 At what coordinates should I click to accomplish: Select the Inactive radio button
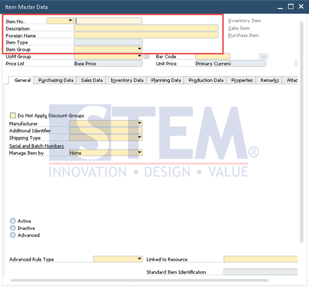pos(12,228)
